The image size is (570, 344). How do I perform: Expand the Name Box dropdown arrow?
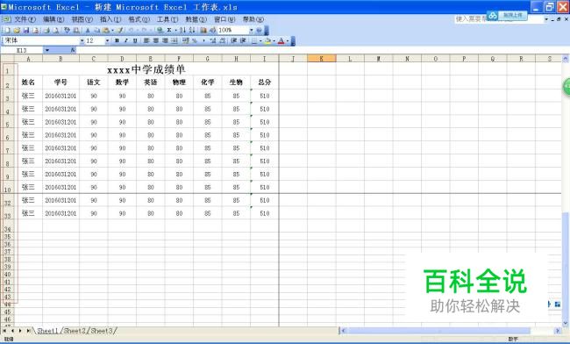(46, 50)
